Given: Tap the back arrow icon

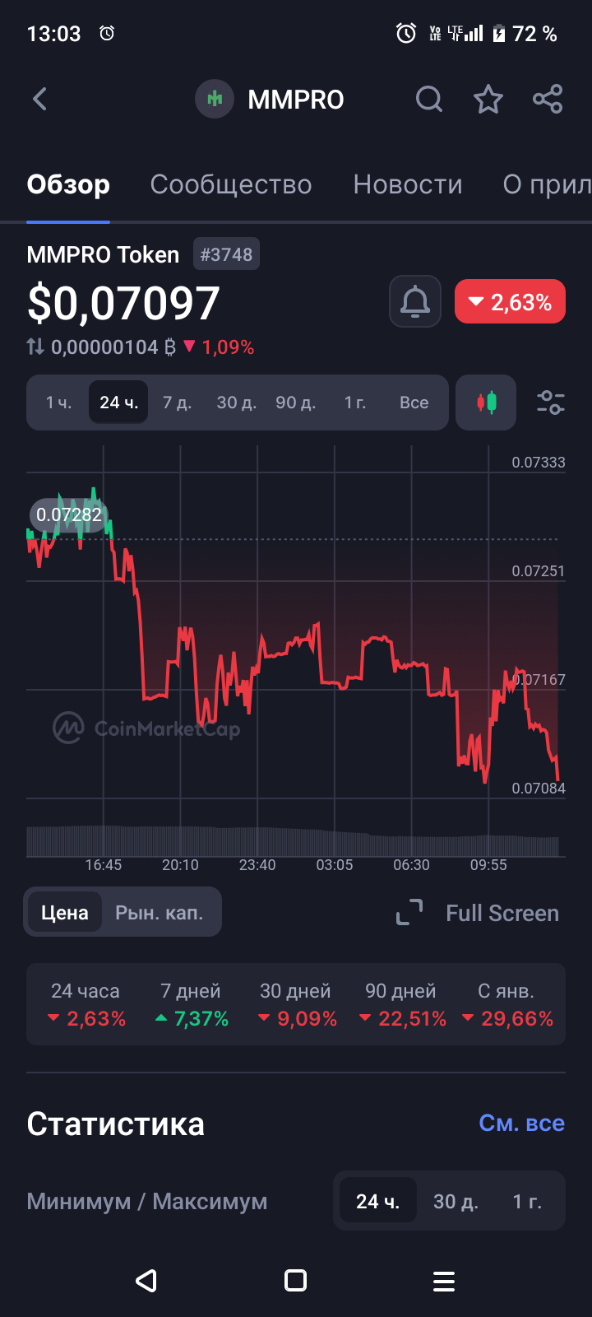Looking at the screenshot, I should pyautogui.click(x=39, y=100).
